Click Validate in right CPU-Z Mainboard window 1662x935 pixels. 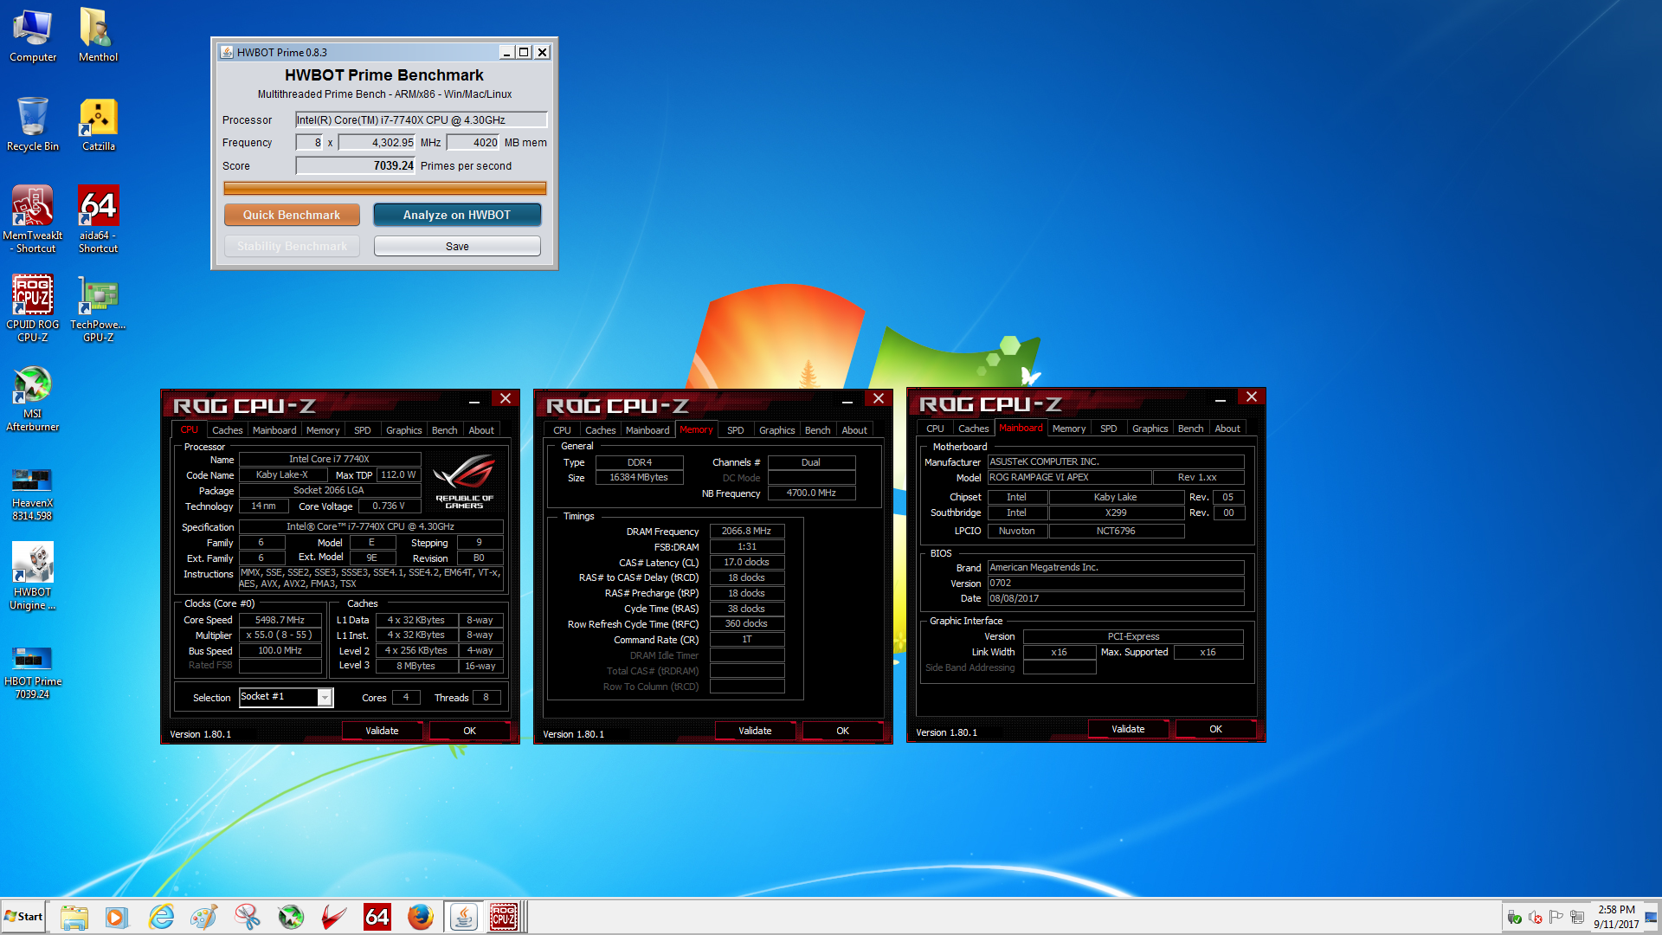[1128, 729]
